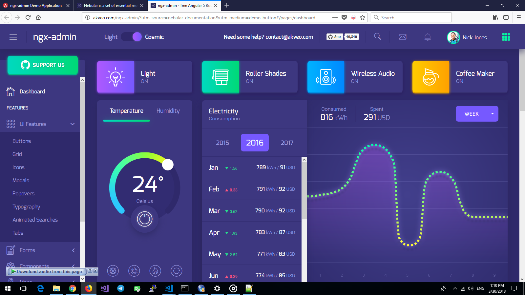Click the SUPPORT US button
The image size is (525, 295).
[x=42, y=65]
